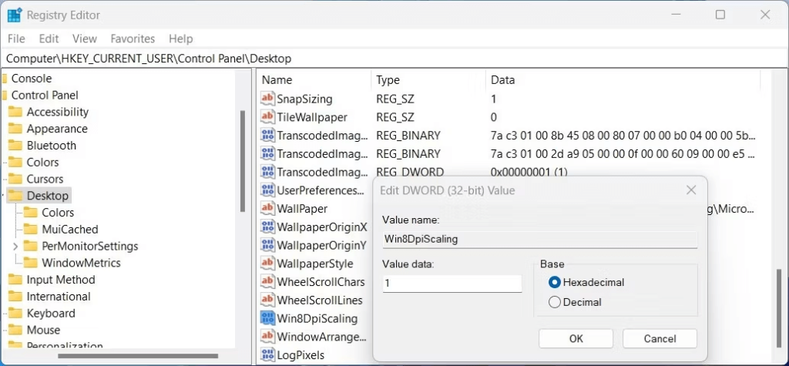Open the Favorites menu

click(x=133, y=39)
